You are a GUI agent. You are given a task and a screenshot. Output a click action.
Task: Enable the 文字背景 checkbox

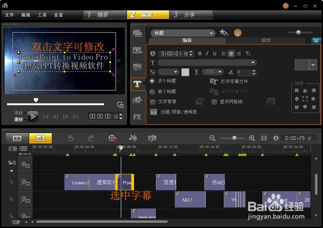[153, 102]
